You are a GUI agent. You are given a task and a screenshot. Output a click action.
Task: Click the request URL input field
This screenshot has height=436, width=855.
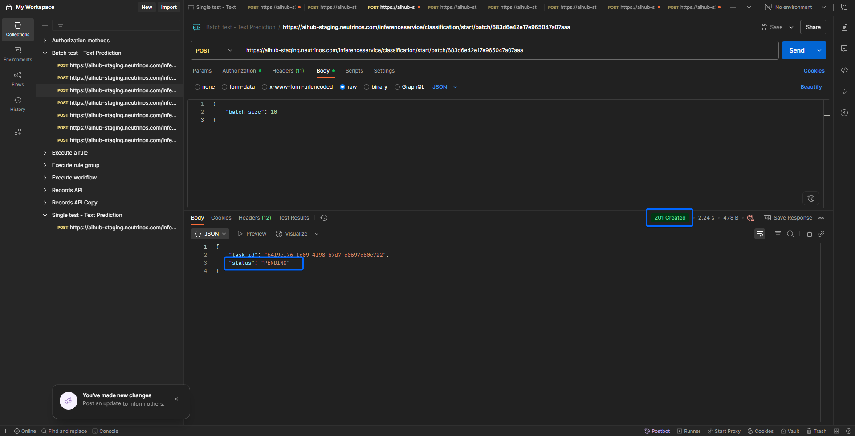point(509,50)
